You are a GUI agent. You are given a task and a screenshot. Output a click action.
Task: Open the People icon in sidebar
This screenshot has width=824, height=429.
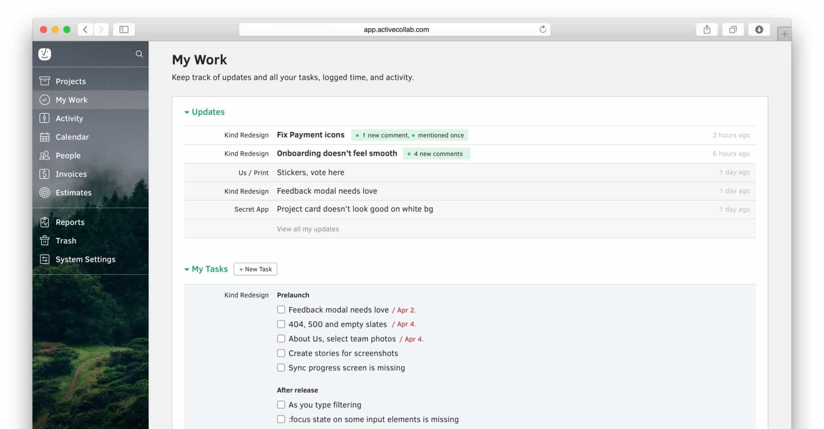tap(45, 155)
